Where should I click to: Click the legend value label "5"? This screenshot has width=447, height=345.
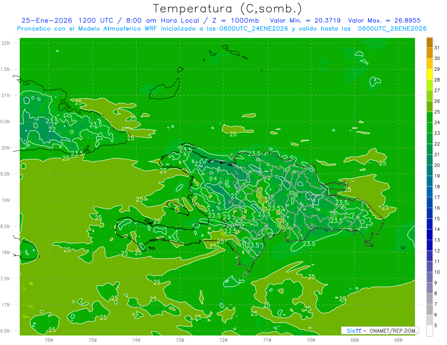click(436, 326)
